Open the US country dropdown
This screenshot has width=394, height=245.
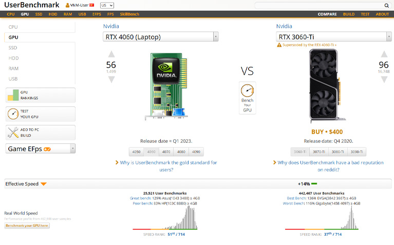[107, 5]
